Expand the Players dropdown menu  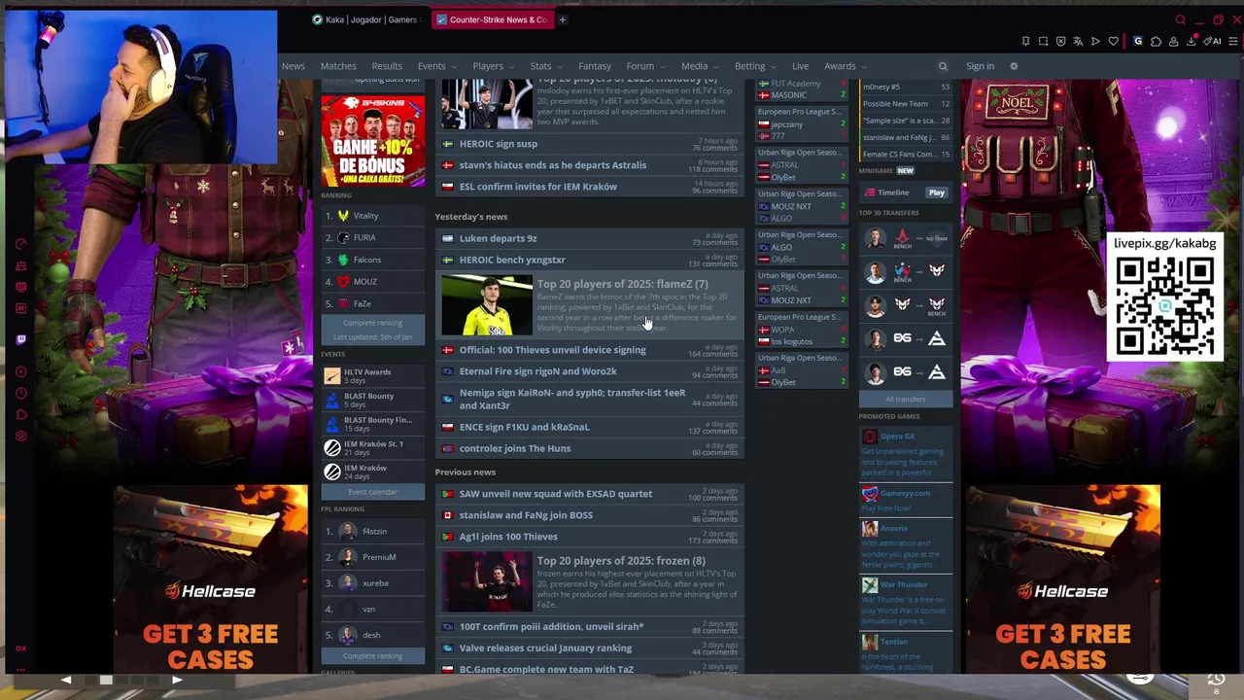[x=492, y=66]
